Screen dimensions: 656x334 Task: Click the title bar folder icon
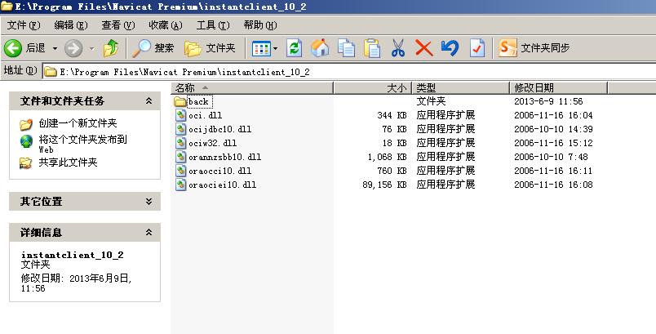click(x=7, y=7)
